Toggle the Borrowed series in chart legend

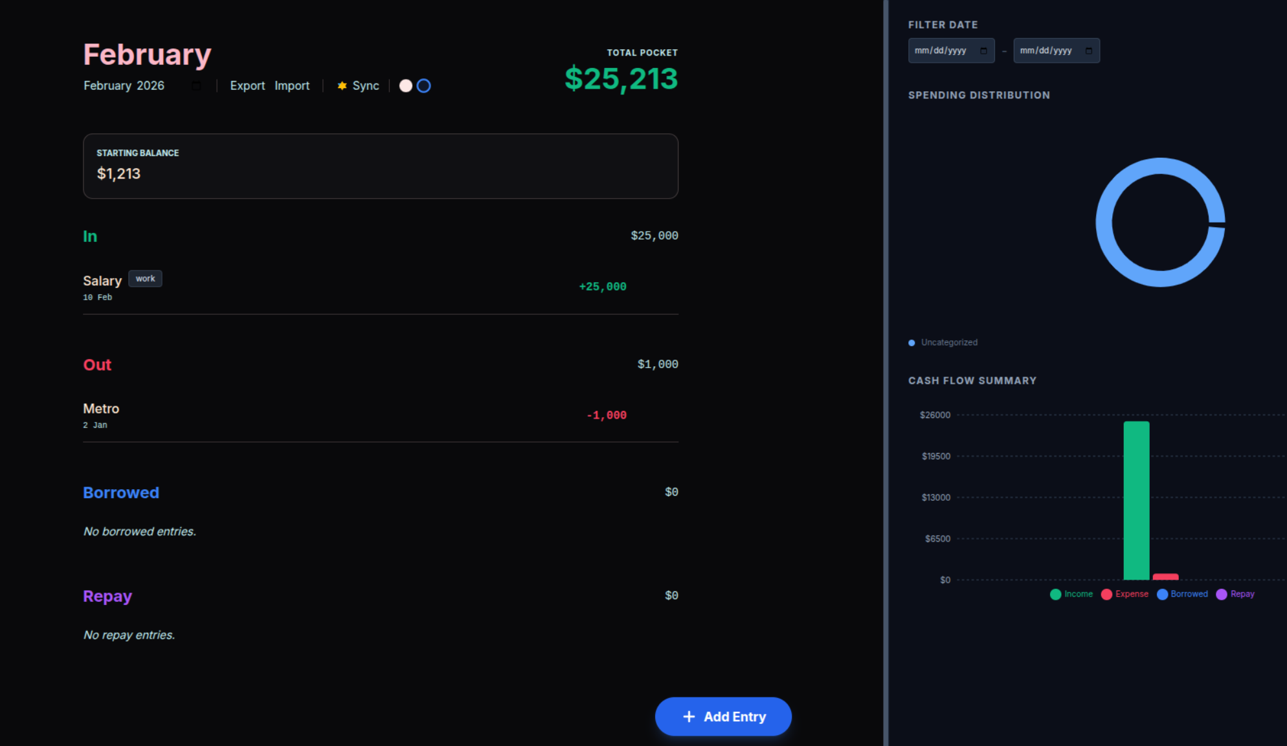click(x=1182, y=594)
